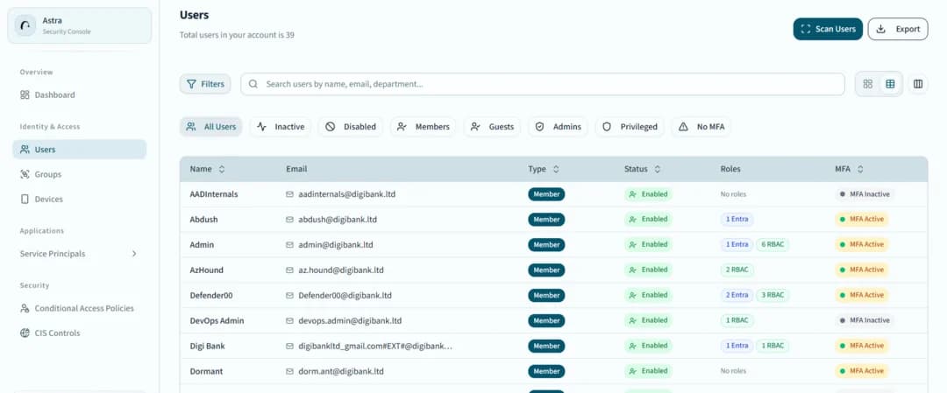Click the Export button
Screen dimensions: 947x393
point(898,29)
